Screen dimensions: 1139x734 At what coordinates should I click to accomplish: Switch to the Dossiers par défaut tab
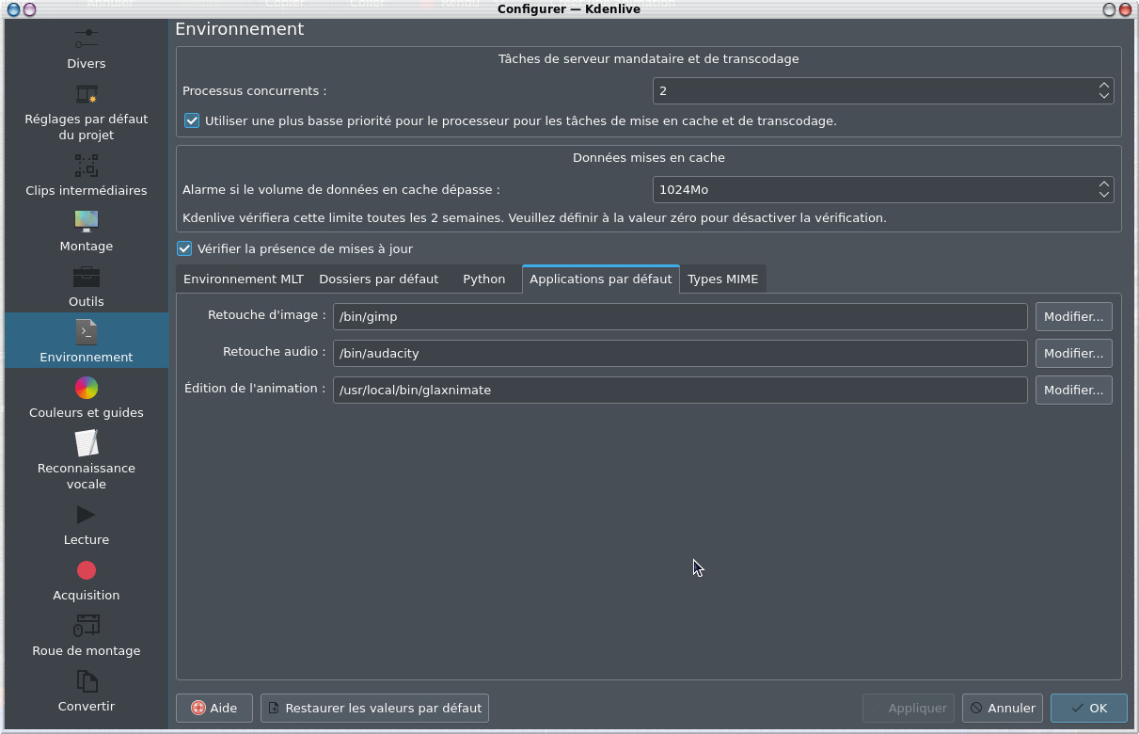[x=379, y=279]
